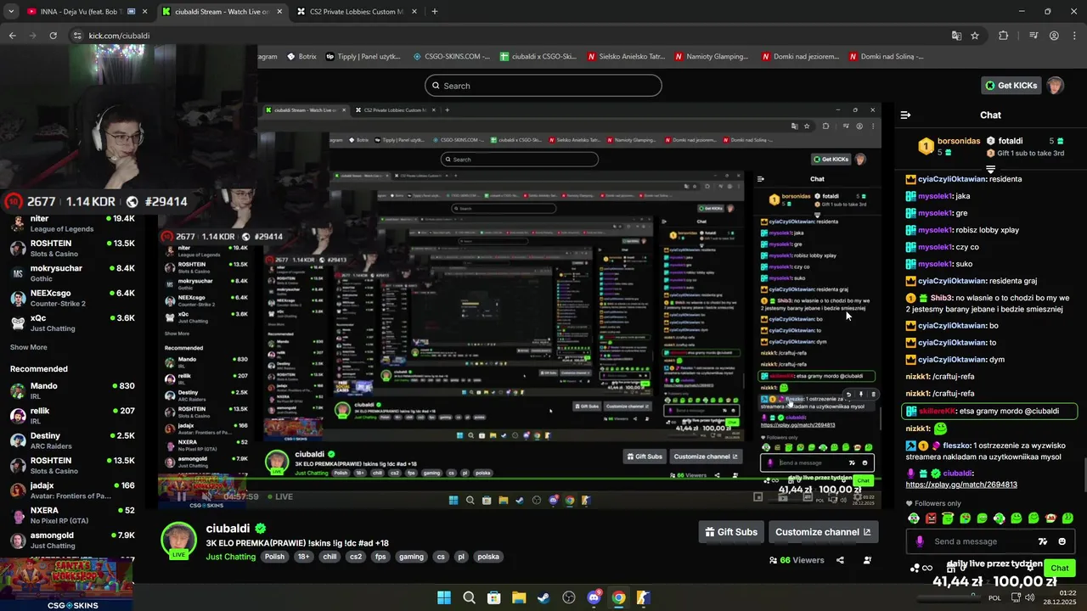Screen dimensions: 1087x611
Task: Go back in browser history
Action: click(12, 36)
